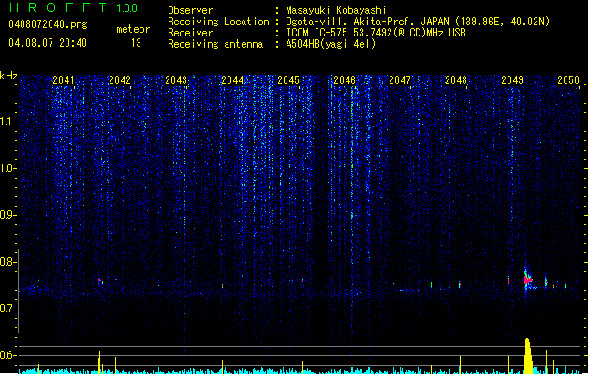Click the 2048 time marker
This screenshot has height=374, width=589.
point(456,80)
